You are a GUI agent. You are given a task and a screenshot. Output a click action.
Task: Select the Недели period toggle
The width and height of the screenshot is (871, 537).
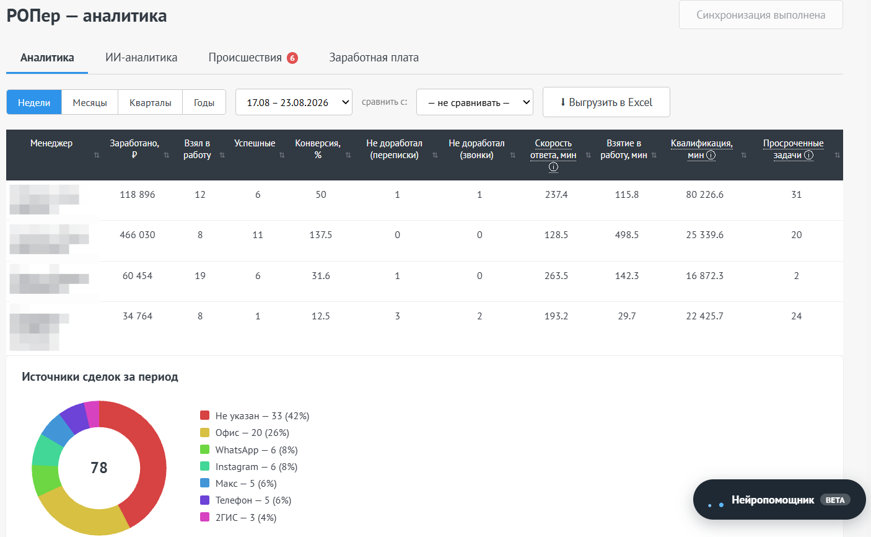click(34, 102)
